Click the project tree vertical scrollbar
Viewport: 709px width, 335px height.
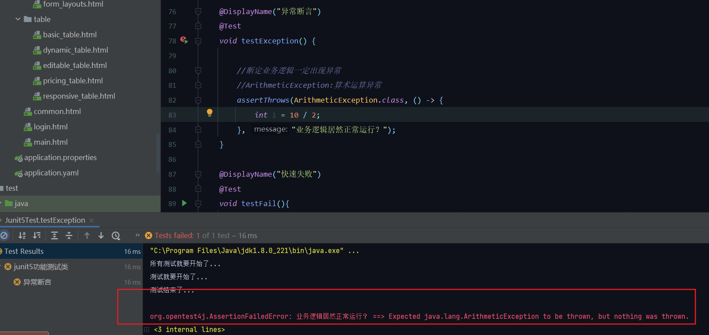(x=158, y=153)
